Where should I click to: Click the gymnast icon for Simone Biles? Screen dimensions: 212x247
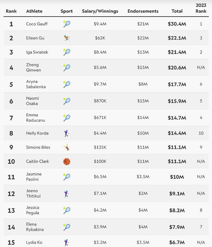67,147
